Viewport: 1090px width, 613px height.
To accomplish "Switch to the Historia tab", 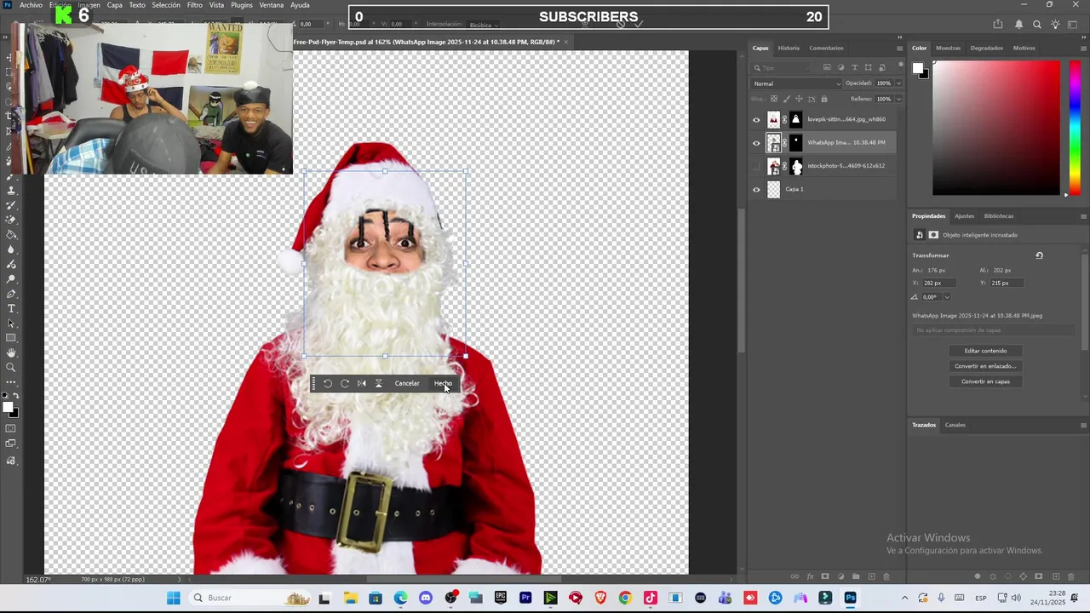I will pos(789,48).
